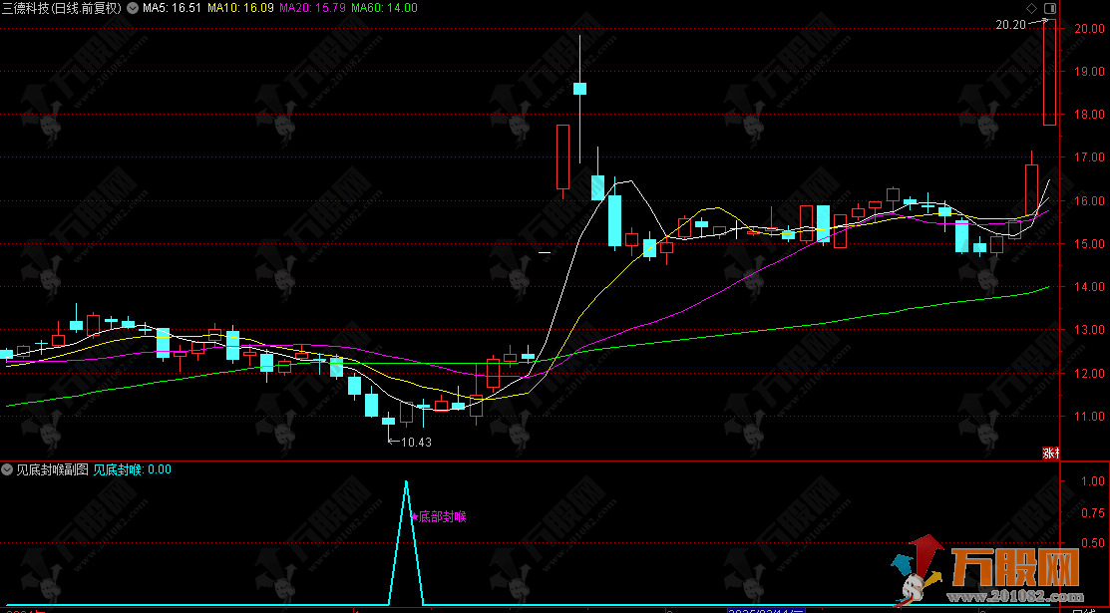Click the 19.00 price axis label

point(1088,72)
